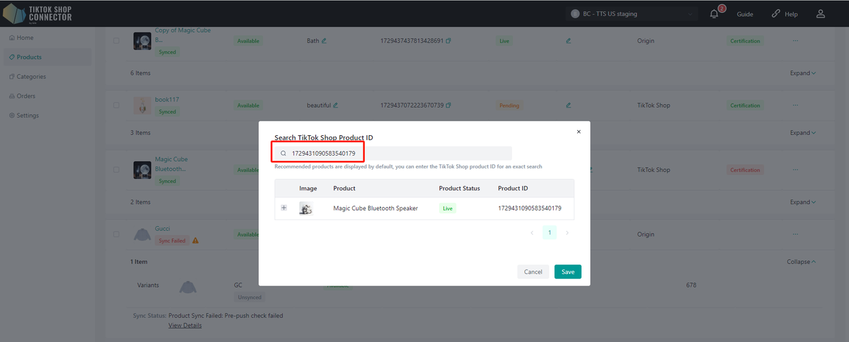Viewport: 849px width, 342px height.
Task: Open more actions for book117 row
Action: (x=795, y=105)
